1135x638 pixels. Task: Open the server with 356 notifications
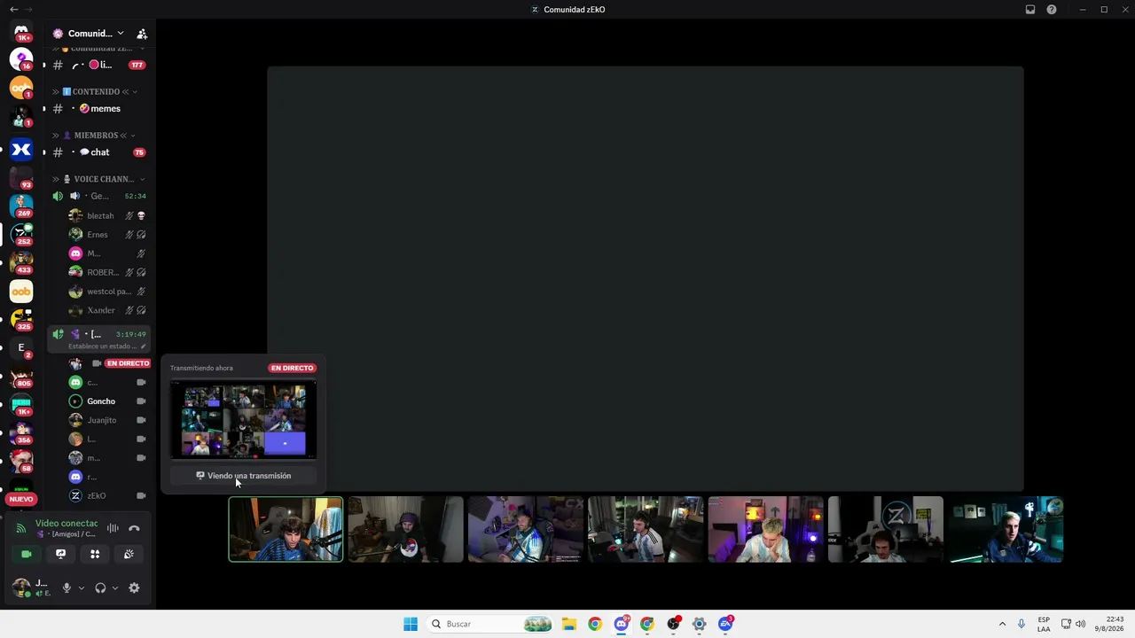pos(21,432)
